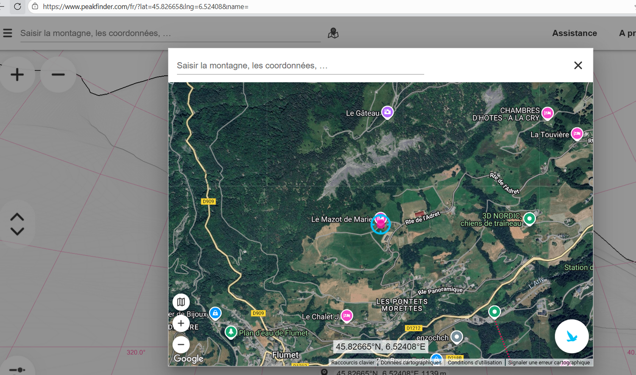This screenshot has height=375, width=636.
Task: Click the blue bird viewpoint button
Action: (x=572, y=336)
